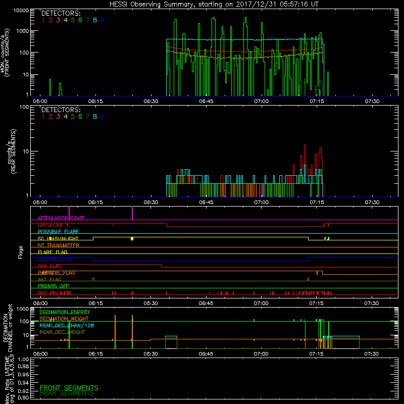Click the ECLIPSE_FLAG label
The height and width of the screenshot is (404, 404).
point(55,259)
